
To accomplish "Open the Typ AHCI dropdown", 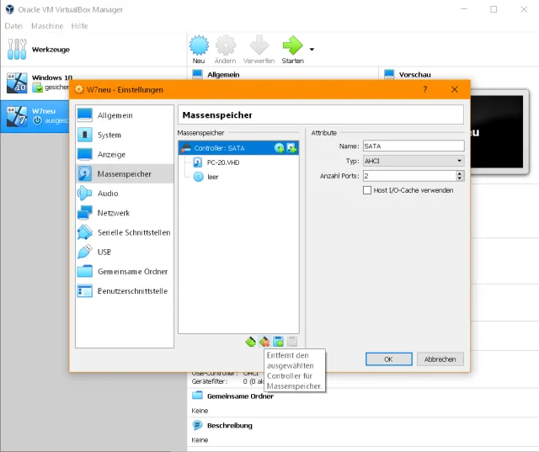I will (x=413, y=161).
